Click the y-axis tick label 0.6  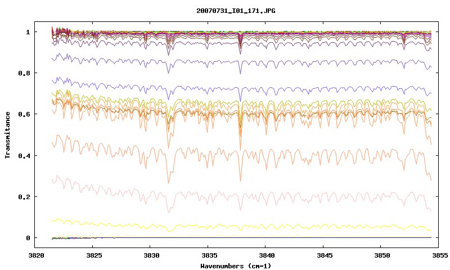[24, 114]
